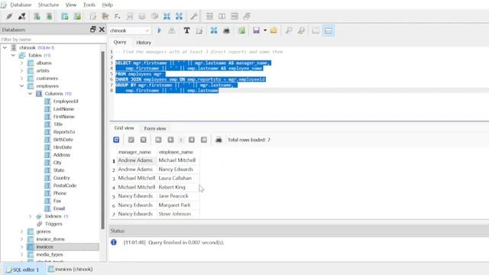Screen dimensions: 489x275
Task: Select the Grid view tab
Action: pos(124,128)
